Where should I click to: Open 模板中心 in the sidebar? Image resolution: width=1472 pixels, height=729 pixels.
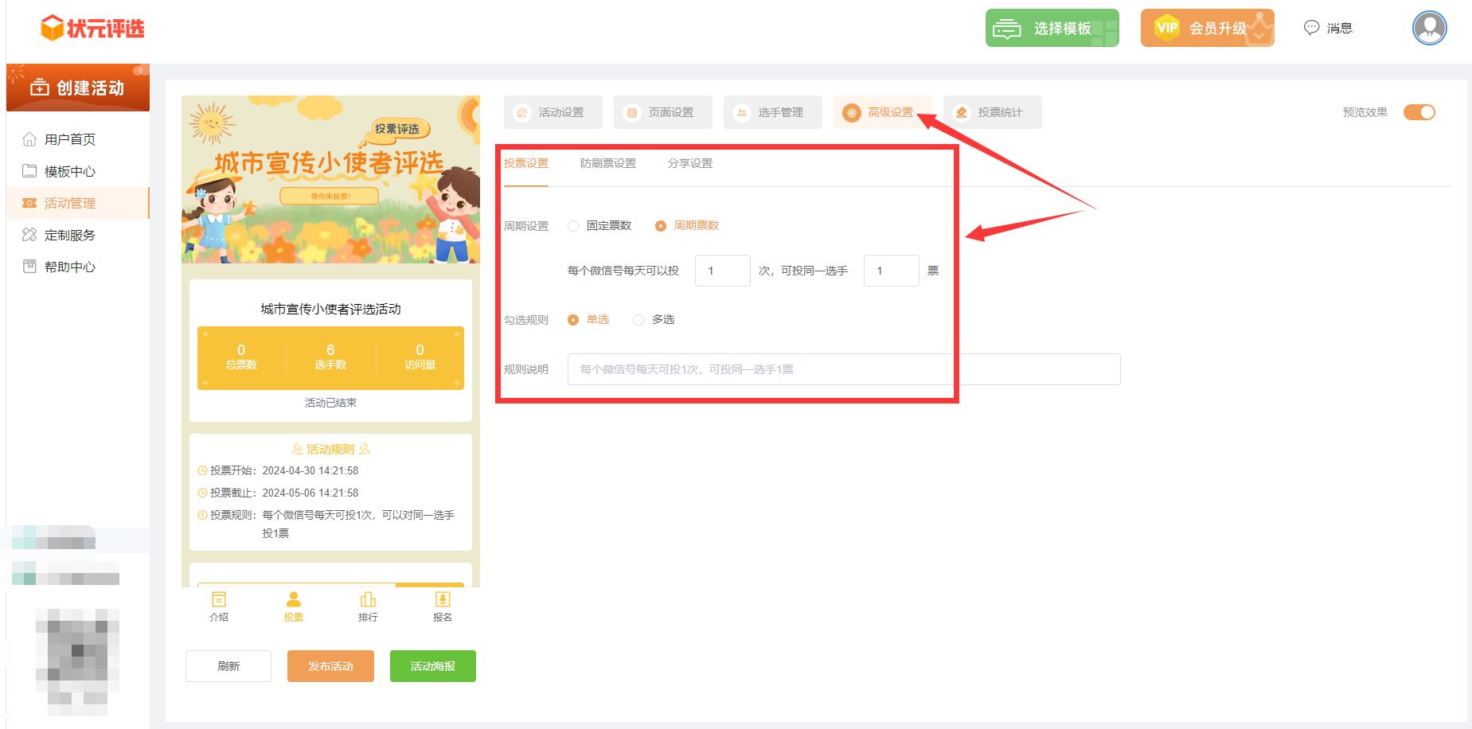[69, 171]
